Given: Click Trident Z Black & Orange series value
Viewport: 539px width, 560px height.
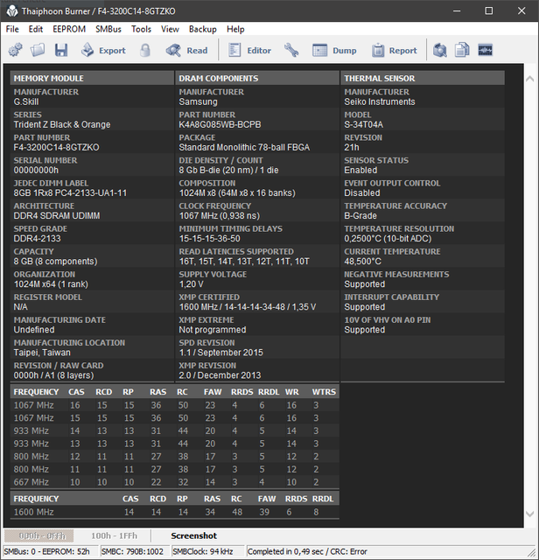Looking at the screenshot, I should pyautogui.click(x=62, y=124).
